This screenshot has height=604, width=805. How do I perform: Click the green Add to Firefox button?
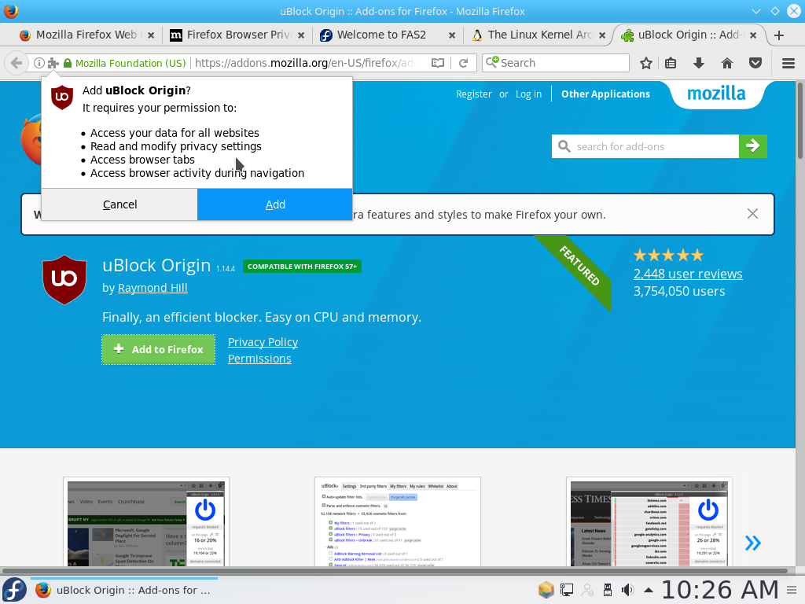(x=158, y=349)
